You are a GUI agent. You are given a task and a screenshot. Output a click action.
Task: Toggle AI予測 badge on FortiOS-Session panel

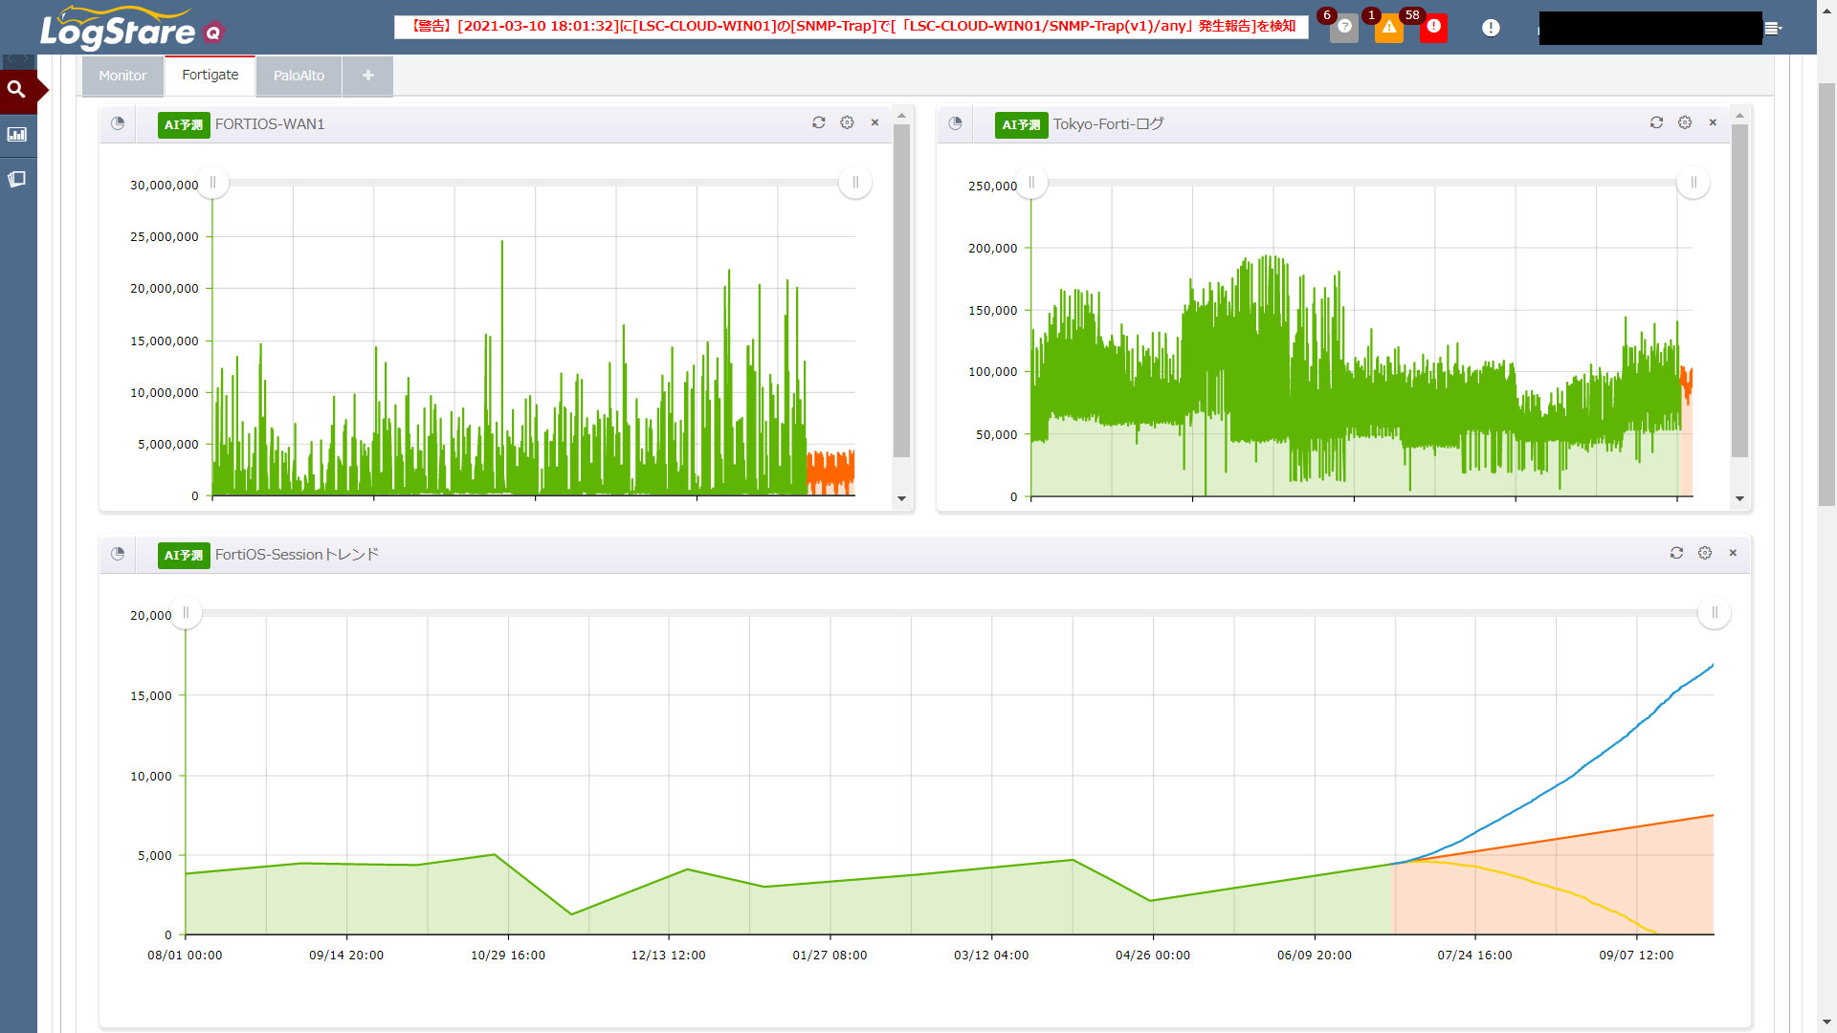tap(184, 556)
